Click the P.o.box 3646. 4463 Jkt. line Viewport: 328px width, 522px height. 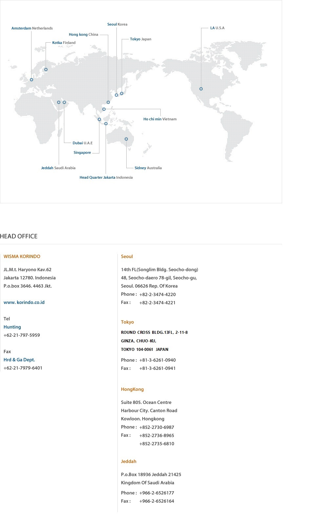pyautogui.click(x=28, y=286)
